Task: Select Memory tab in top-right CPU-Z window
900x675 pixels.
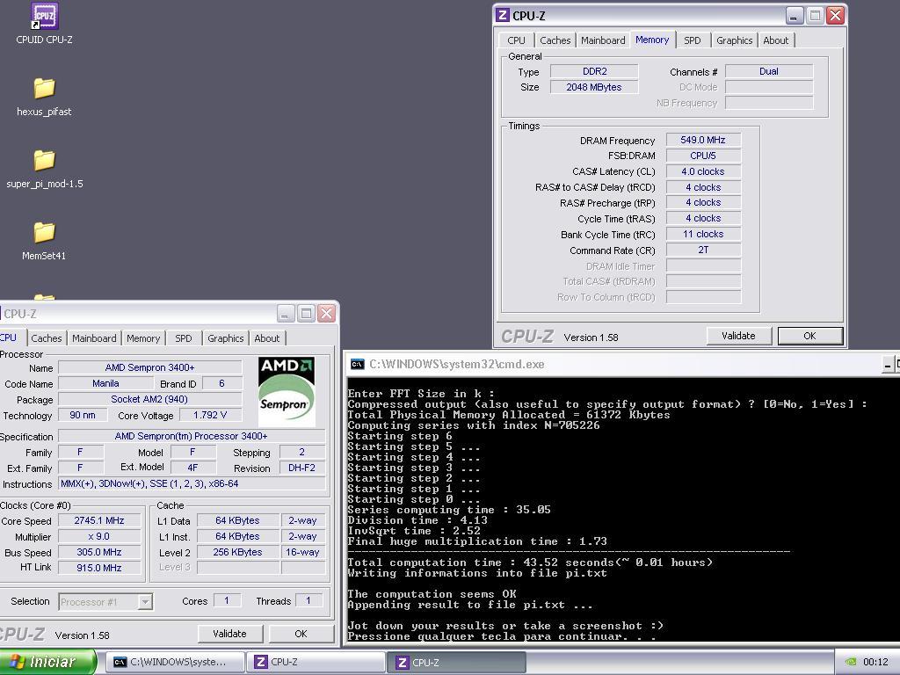Action: [652, 40]
